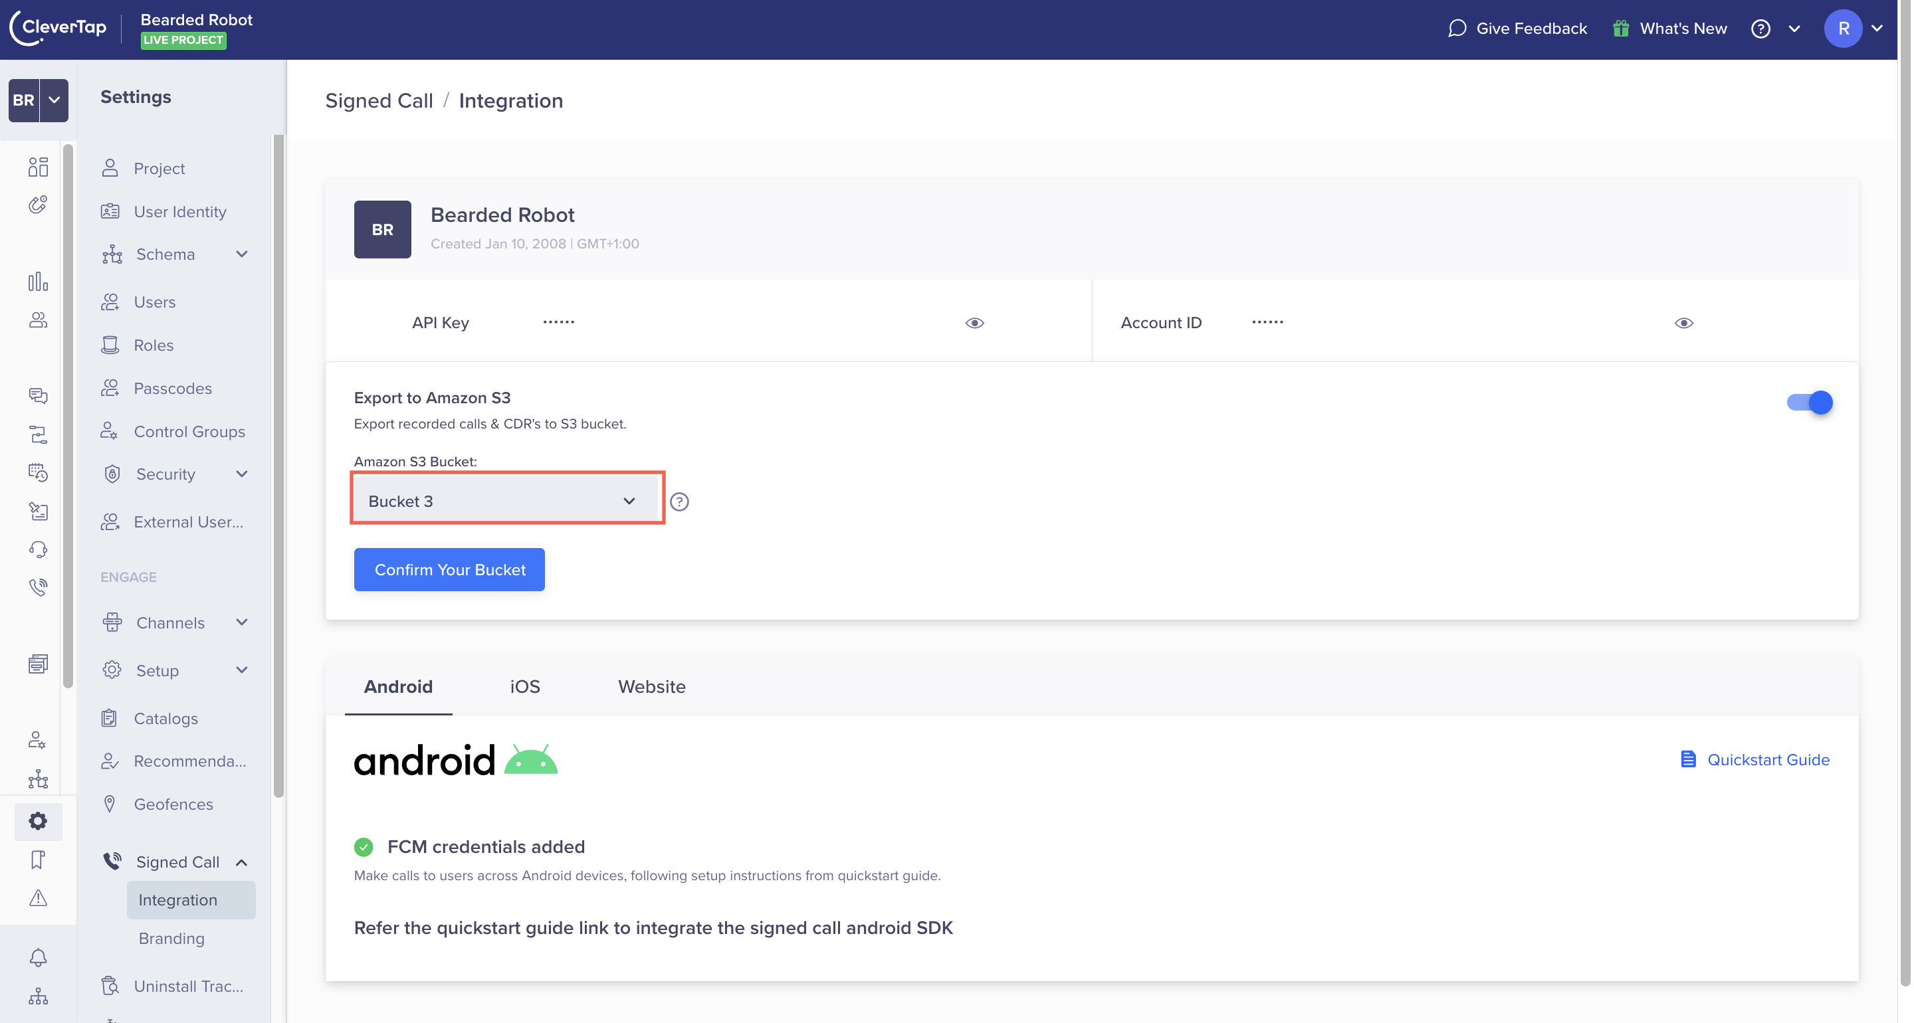This screenshot has height=1023, width=1914.
Task: Click the gear settings icon in left rail
Action: [x=38, y=821]
